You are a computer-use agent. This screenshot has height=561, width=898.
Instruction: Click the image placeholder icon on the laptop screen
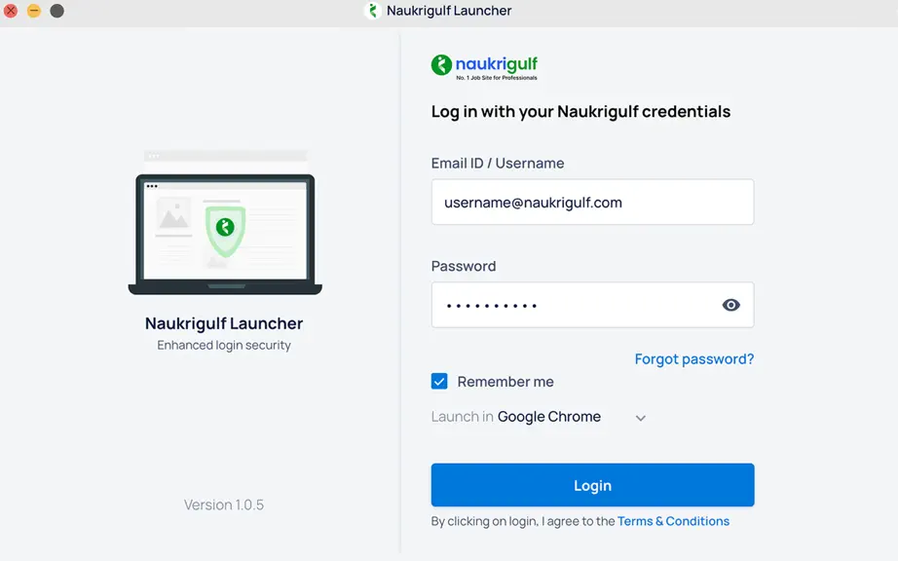click(173, 215)
